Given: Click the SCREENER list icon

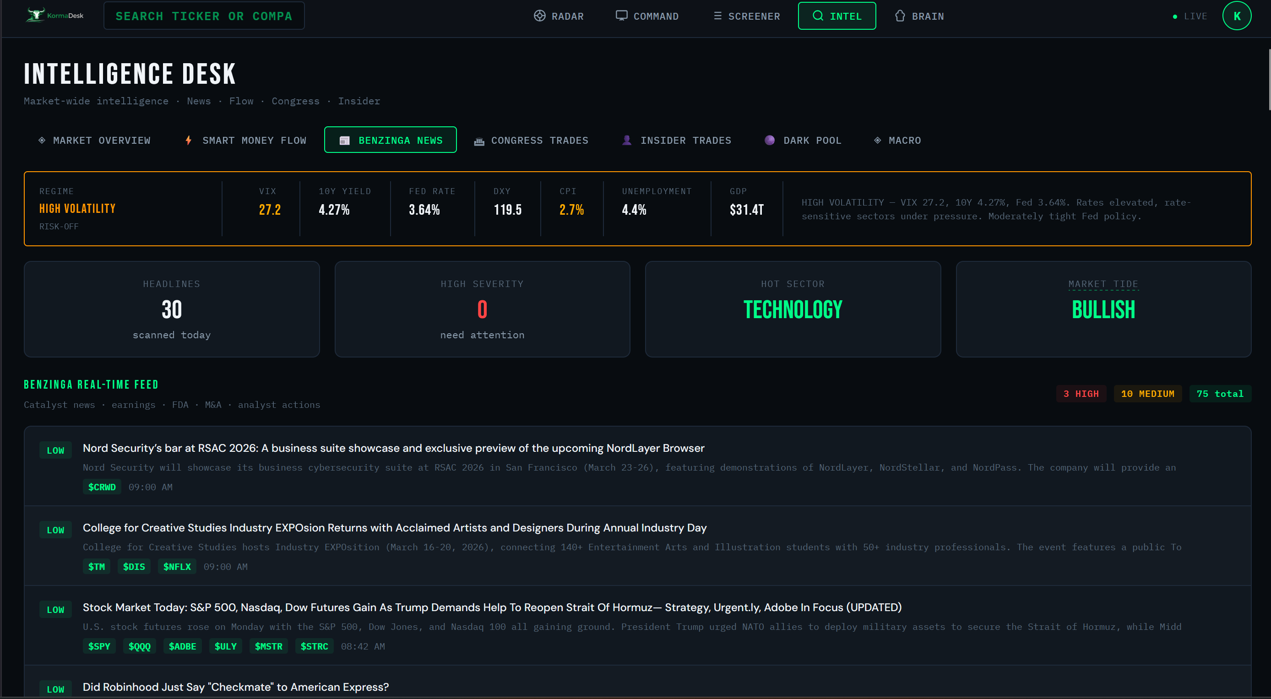Looking at the screenshot, I should [717, 15].
